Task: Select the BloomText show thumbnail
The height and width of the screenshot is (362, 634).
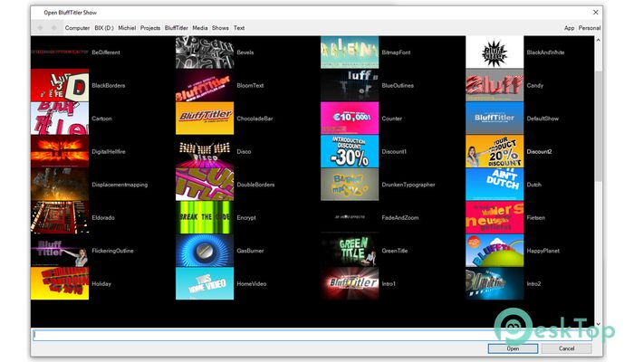Action: (x=205, y=85)
